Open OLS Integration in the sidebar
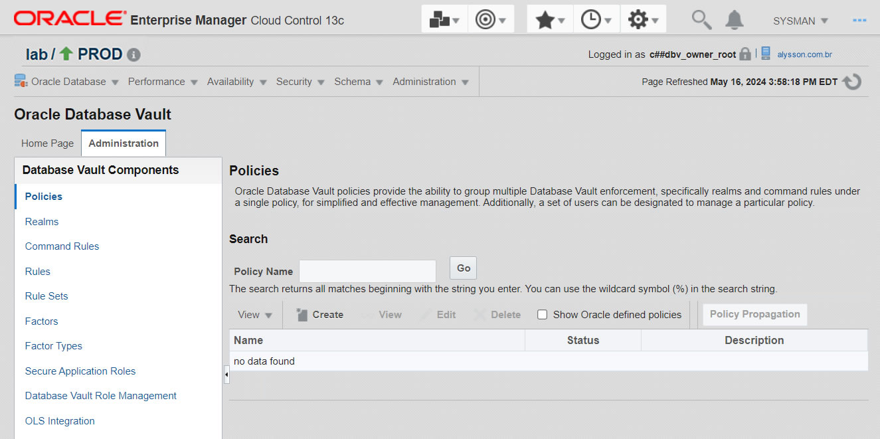 (x=60, y=421)
